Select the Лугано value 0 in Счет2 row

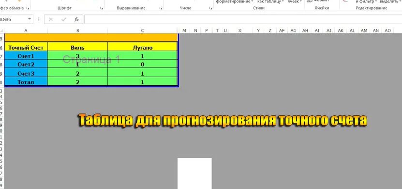(143, 64)
